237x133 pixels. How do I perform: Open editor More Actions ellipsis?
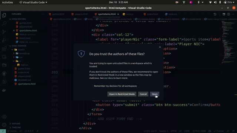(x=233, y=14)
